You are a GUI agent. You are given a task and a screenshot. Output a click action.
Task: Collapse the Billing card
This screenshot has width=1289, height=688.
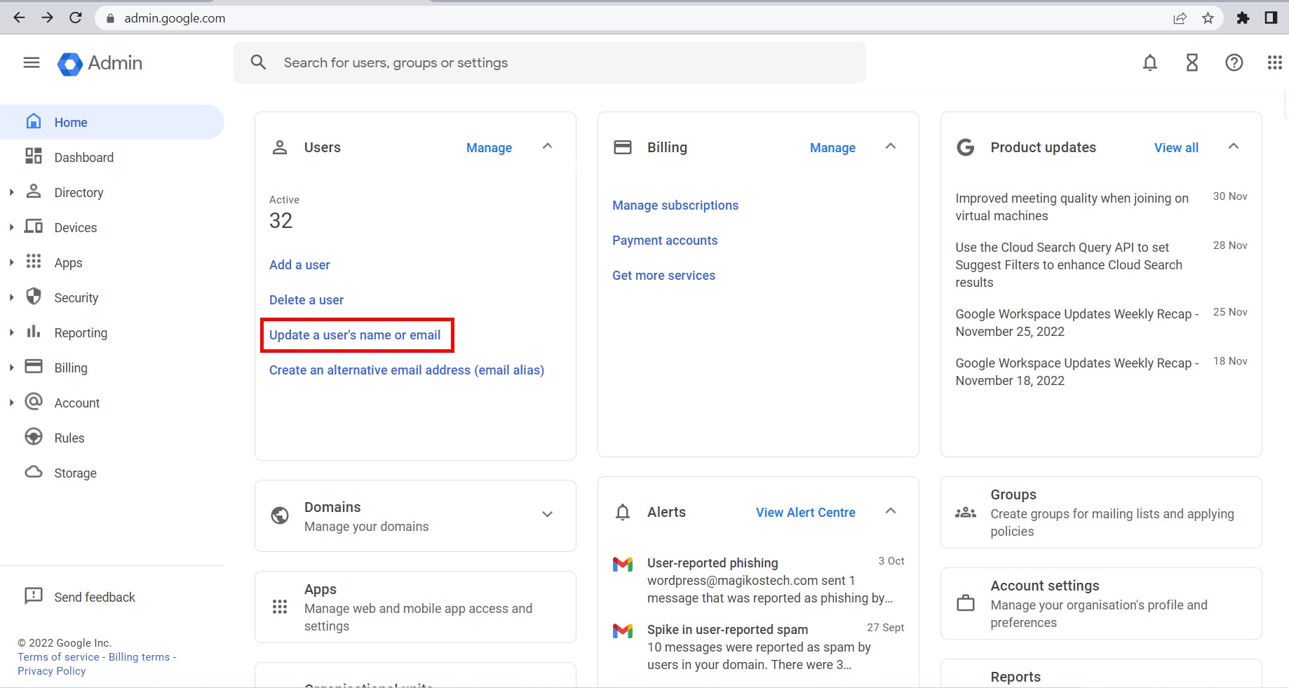pyautogui.click(x=891, y=146)
